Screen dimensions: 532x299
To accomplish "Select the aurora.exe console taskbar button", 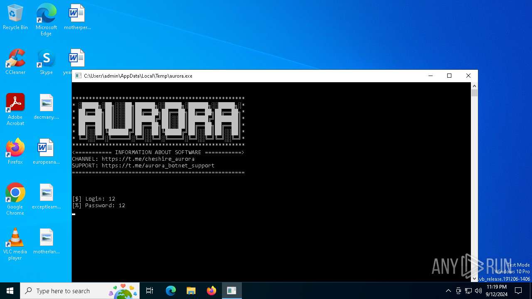I will 232,291.
